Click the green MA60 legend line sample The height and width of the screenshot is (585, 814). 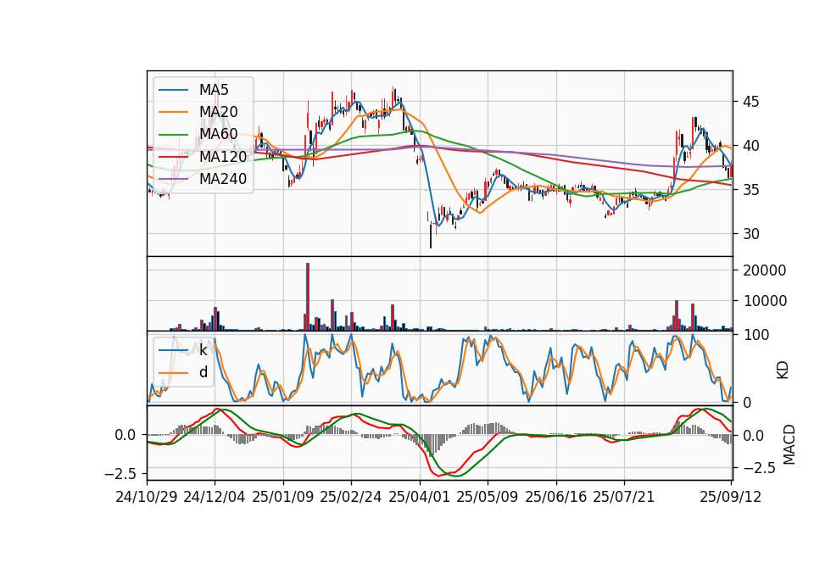pos(173,135)
